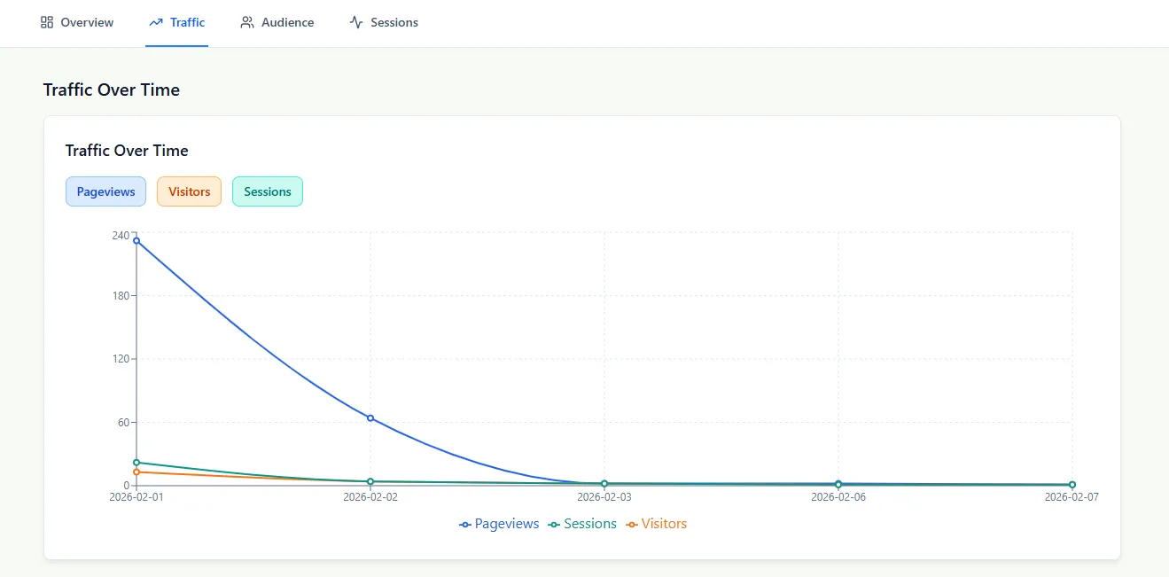This screenshot has width=1169, height=577.
Task: Toggle the Visitors series chip
Action: pos(189,191)
